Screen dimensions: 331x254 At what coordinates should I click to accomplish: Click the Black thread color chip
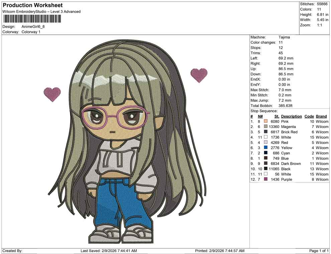click(266, 169)
